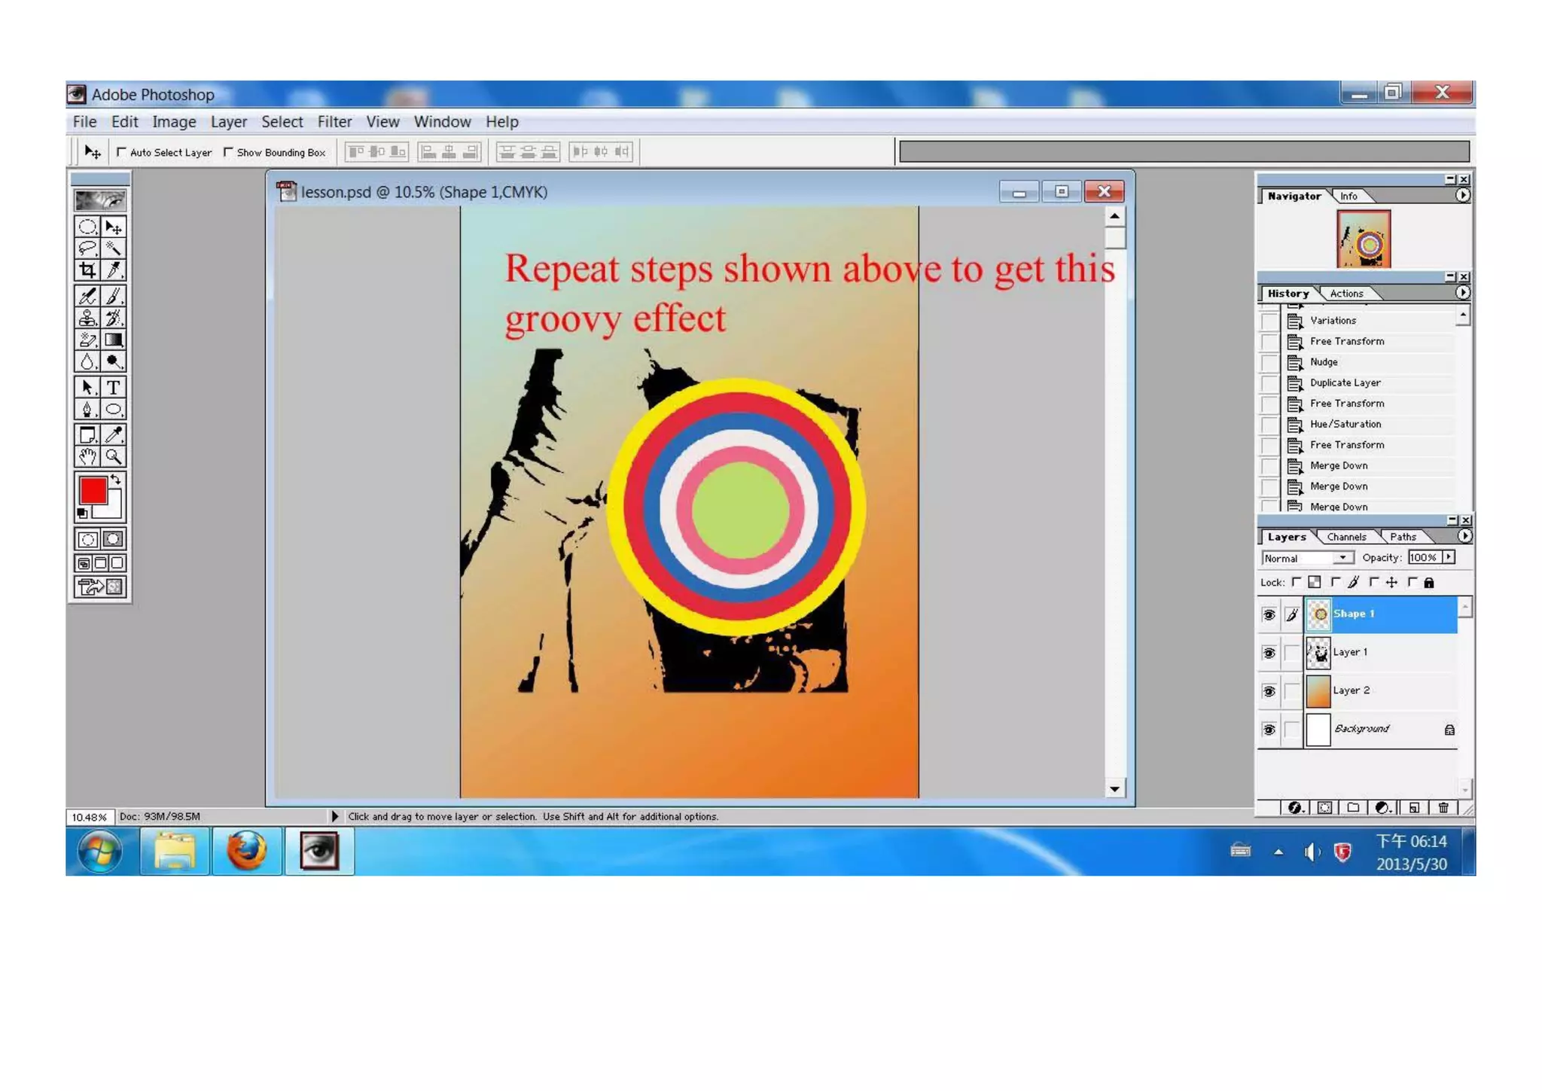Select the Elliptical Marquee tool
Viewport: 1542px width, 1091px height.
[x=87, y=227]
